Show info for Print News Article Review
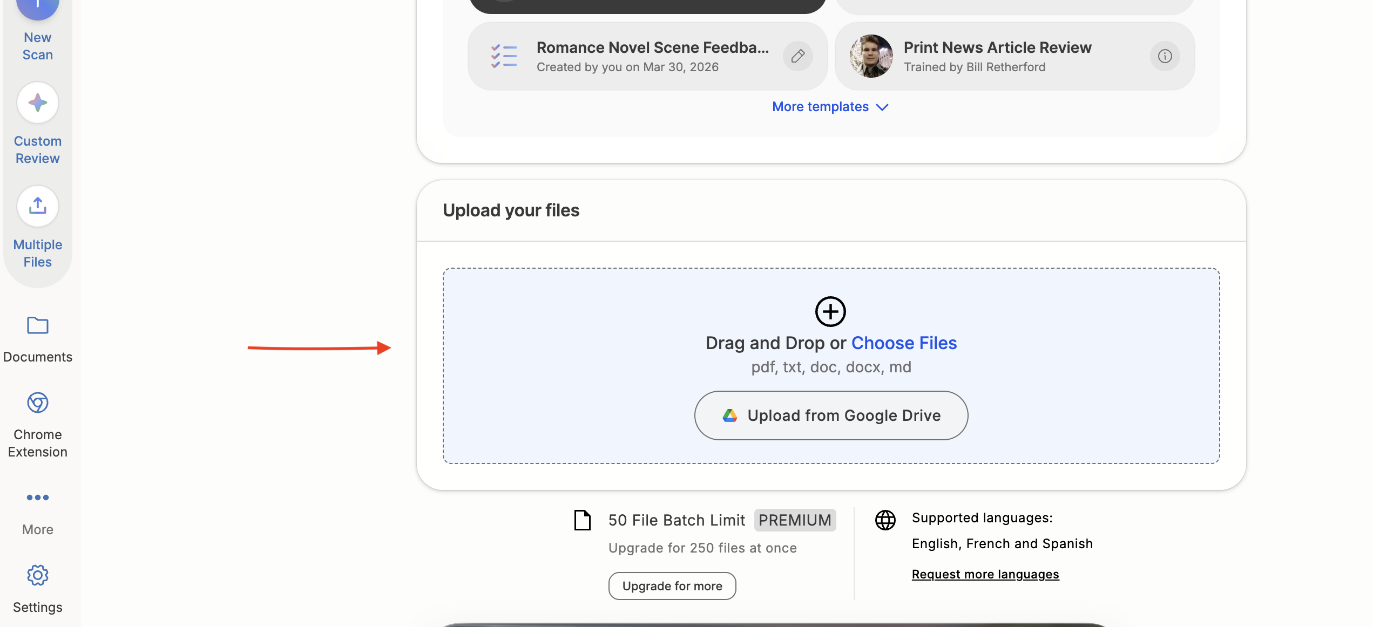The width and height of the screenshot is (1373, 627). (1165, 56)
